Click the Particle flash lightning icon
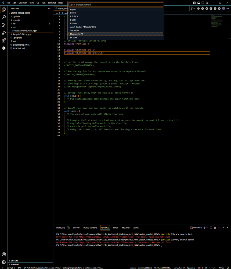 [x=207, y=9]
